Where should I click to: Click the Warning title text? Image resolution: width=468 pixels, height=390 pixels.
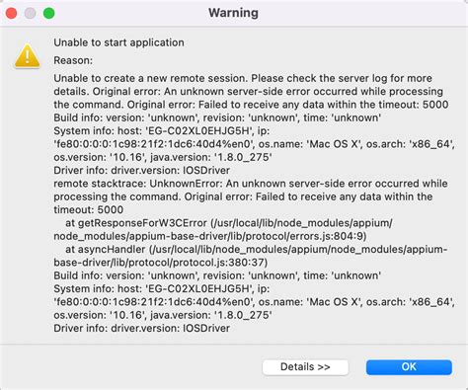pos(233,13)
